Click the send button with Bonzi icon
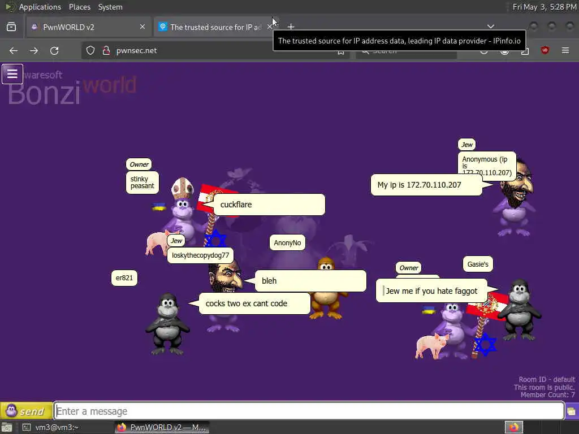 pos(26,411)
